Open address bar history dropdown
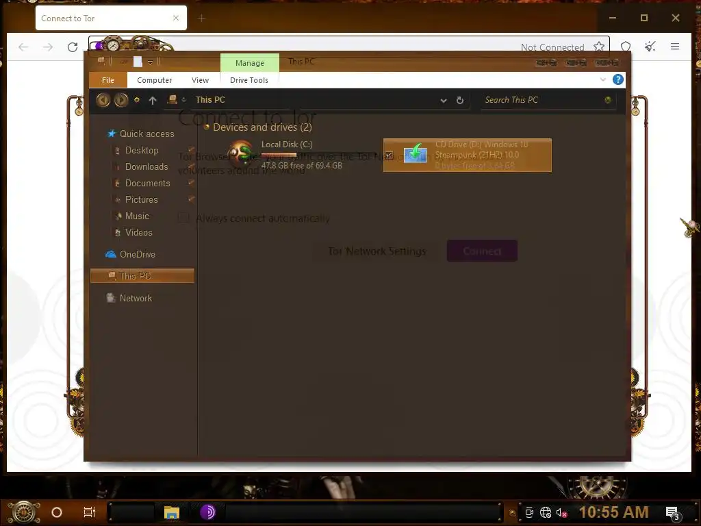 pyautogui.click(x=443, y=100)
